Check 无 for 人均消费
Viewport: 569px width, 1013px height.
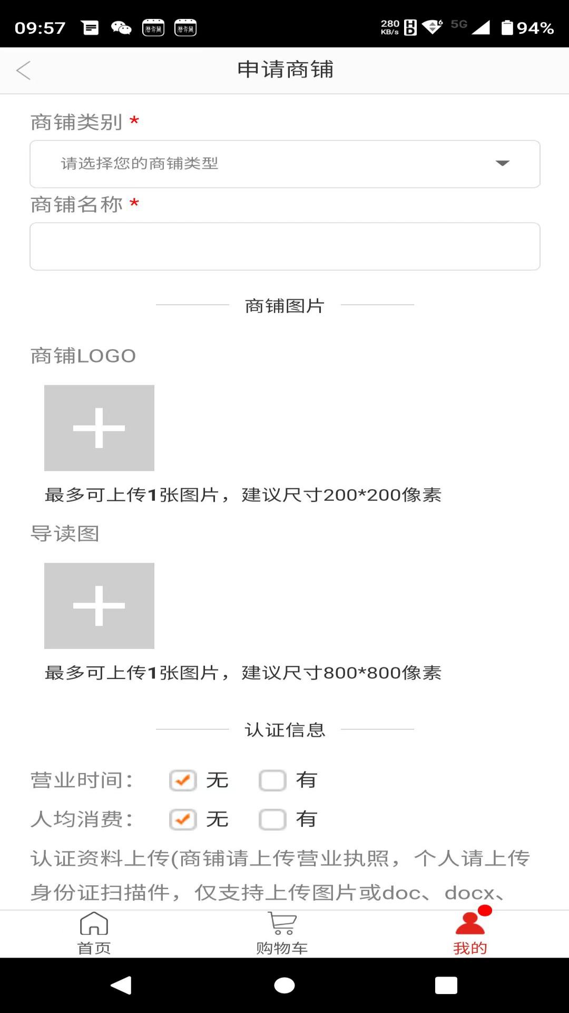tap(183, 819)
